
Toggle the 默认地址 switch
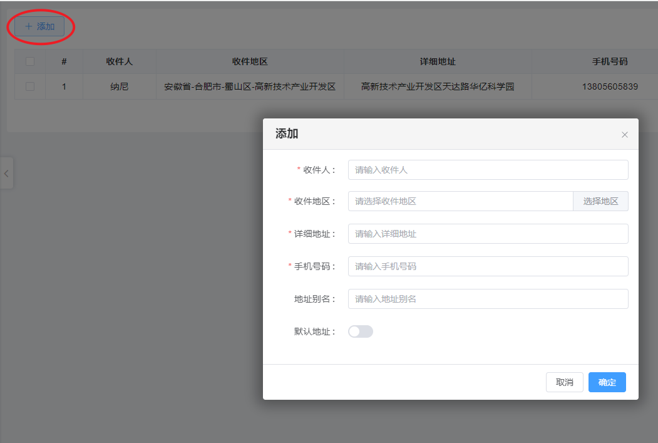coord(361,331)
